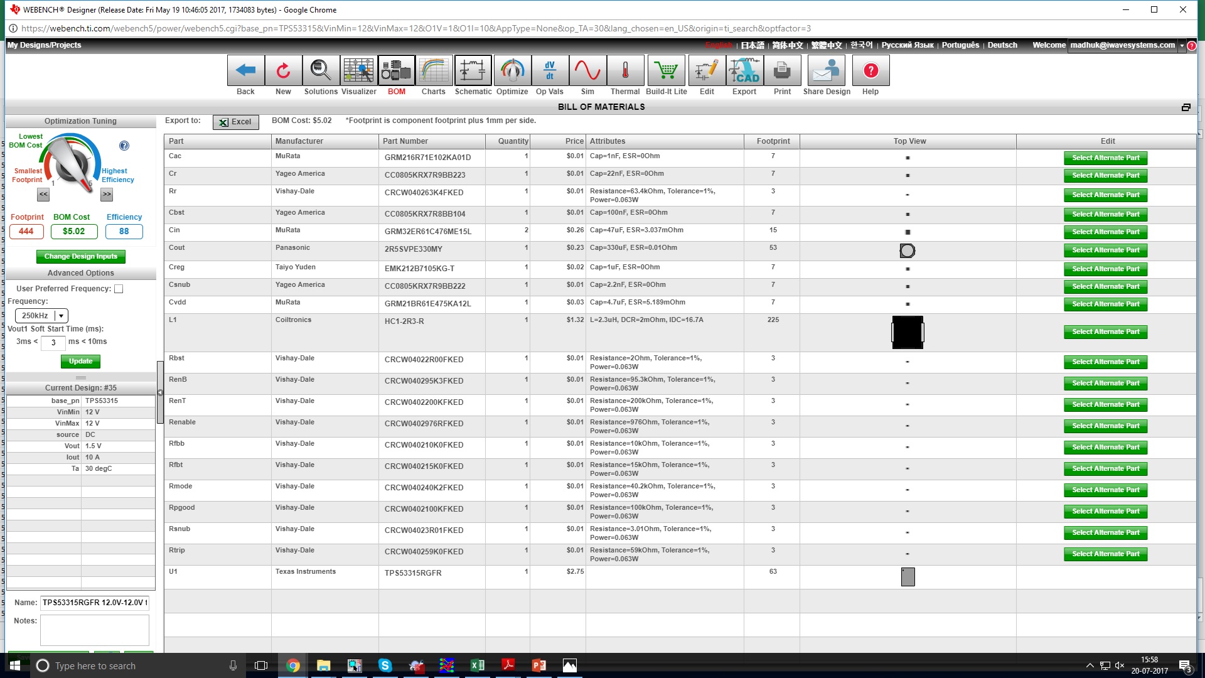Enable the User Preferred Frequency checkbox
The image size is (1205, 678).
click(119, 289)
